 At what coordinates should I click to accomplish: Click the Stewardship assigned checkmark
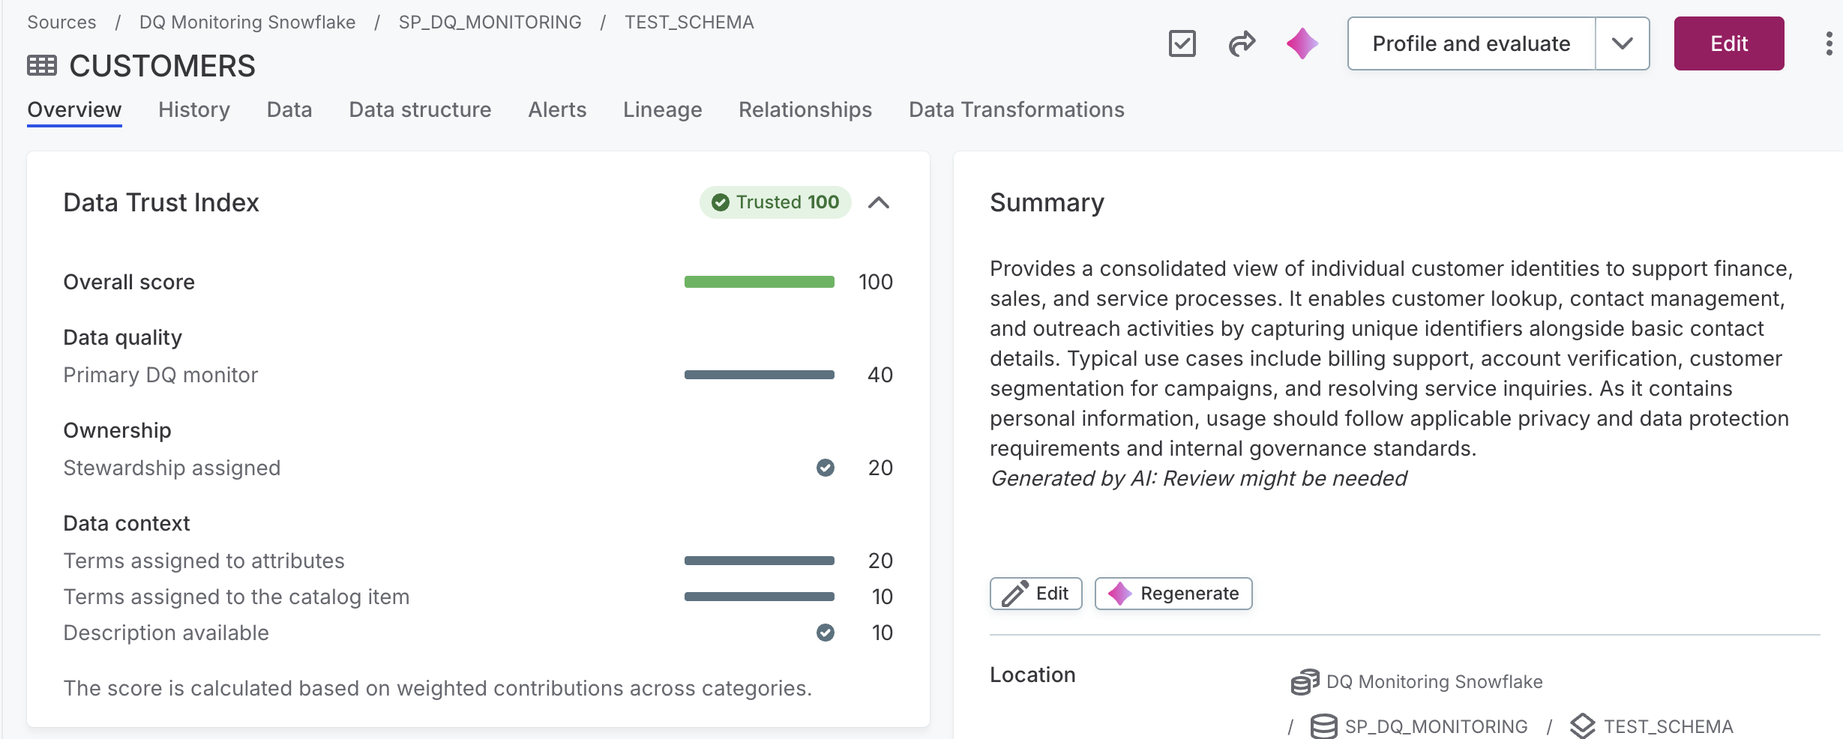pyautogui.click(x=825, y=468)
